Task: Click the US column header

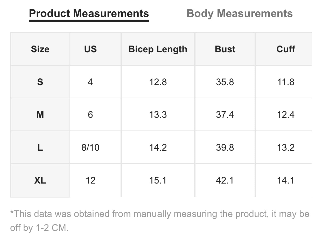Action: point(90,49)
